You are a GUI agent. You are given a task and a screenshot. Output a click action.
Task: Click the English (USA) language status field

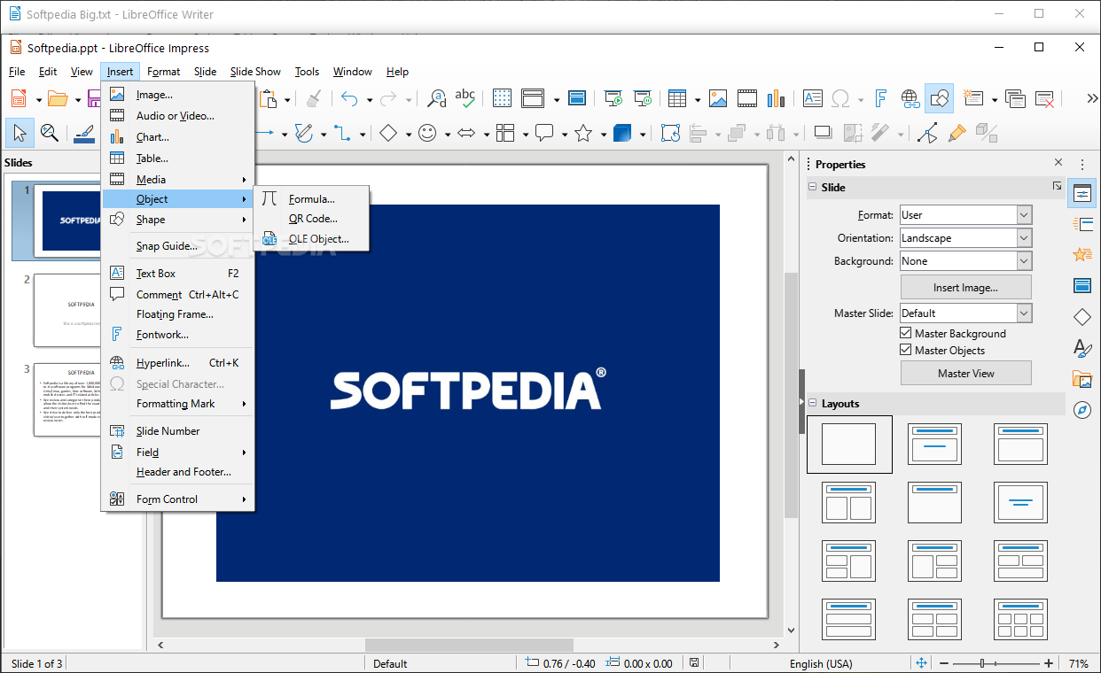tap(820, 663)
